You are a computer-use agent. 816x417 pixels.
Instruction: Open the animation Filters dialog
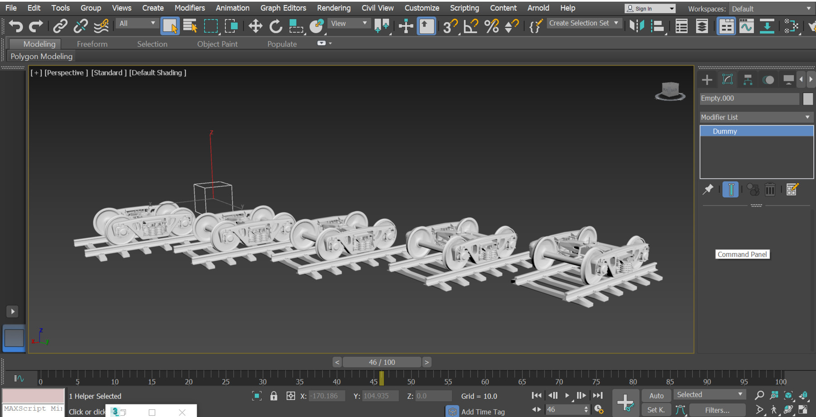tap(717, 410)
